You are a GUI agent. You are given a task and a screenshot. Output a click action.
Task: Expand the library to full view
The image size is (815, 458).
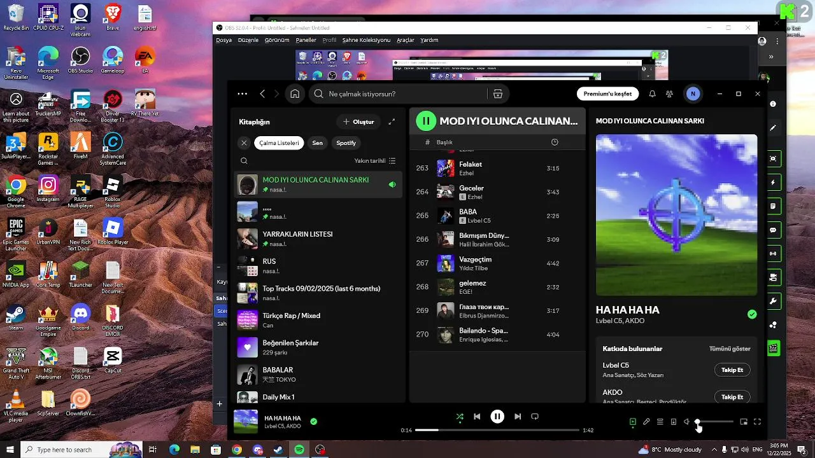pos(392,121)
